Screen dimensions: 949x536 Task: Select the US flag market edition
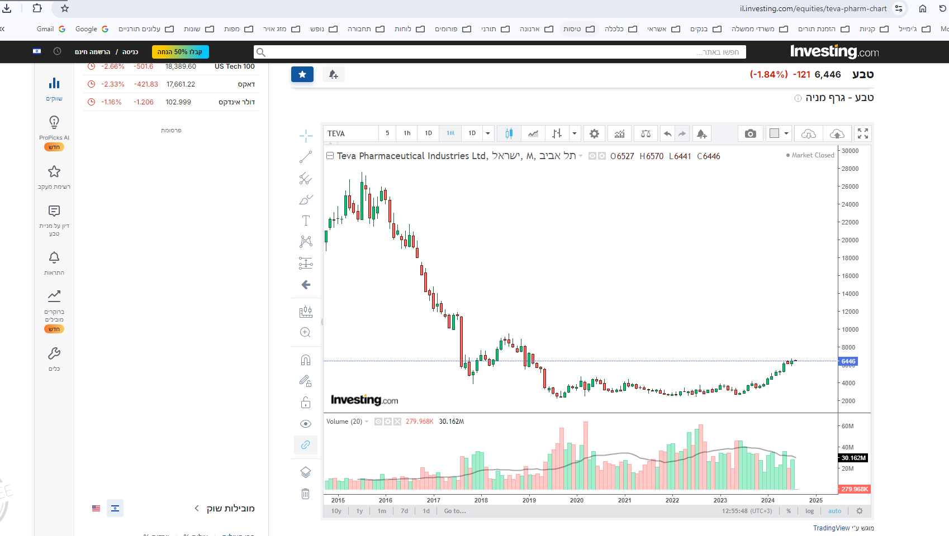(96, 508)
